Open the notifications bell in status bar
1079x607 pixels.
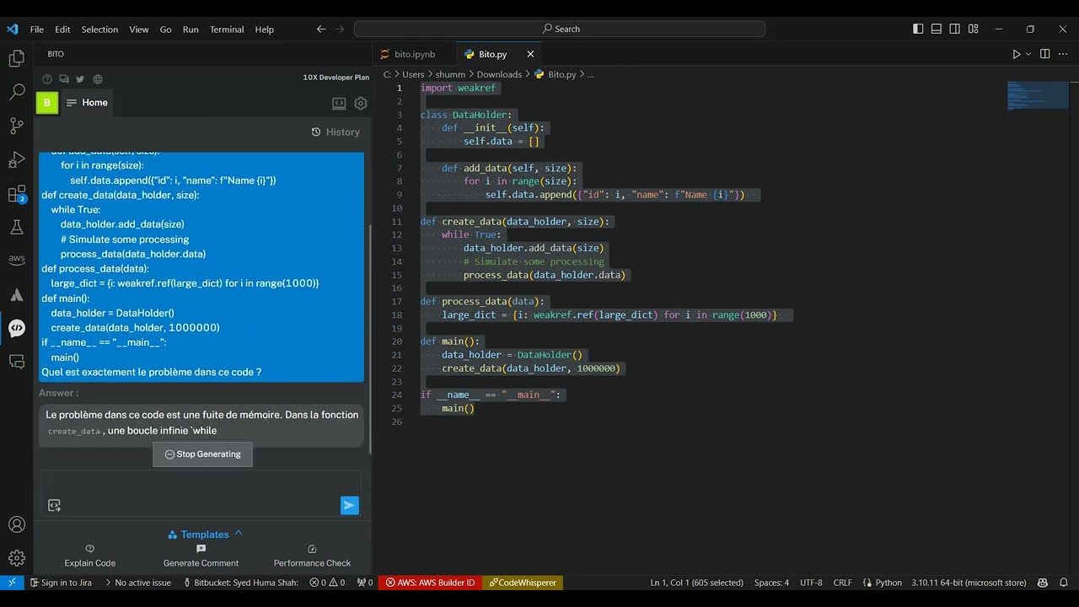1065,583
